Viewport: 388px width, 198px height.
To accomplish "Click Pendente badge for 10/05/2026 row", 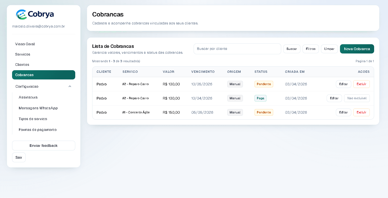I will click(x=264, y=84).
